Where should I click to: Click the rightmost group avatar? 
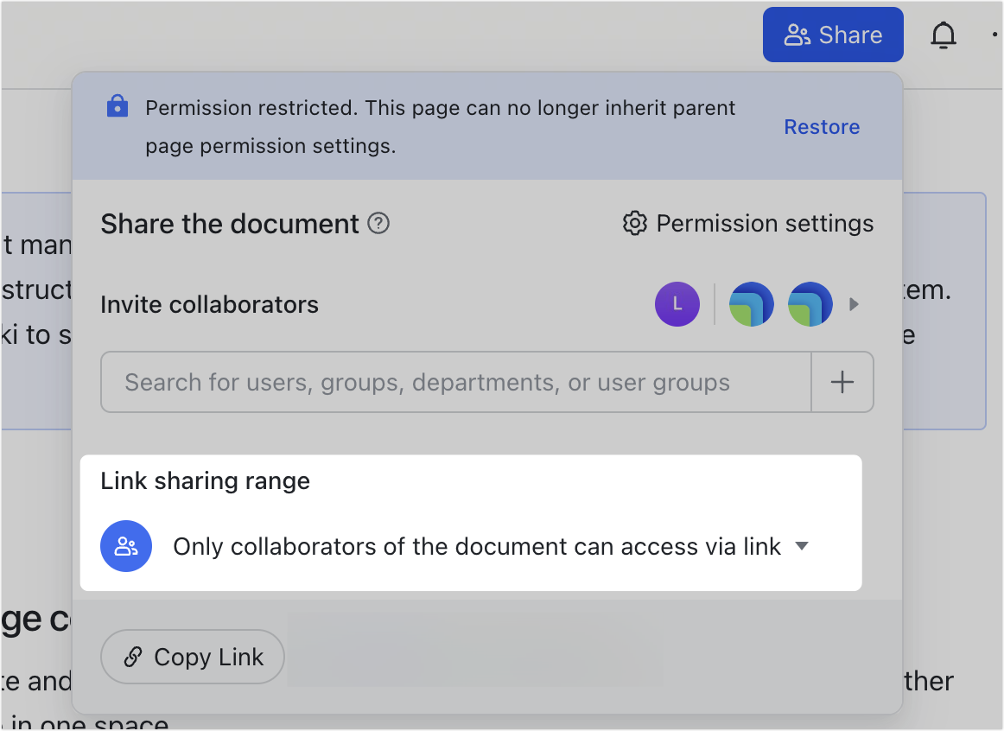coord(810,304)
